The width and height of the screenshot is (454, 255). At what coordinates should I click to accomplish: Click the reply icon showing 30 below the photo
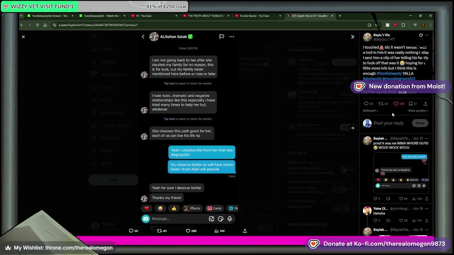(133, 231)
